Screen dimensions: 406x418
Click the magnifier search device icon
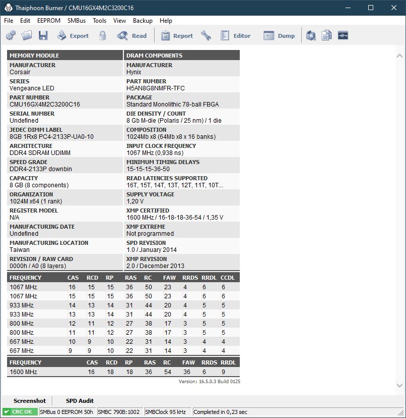point(311,35)
